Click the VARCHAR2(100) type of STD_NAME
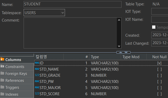 (x=105, y=69)
